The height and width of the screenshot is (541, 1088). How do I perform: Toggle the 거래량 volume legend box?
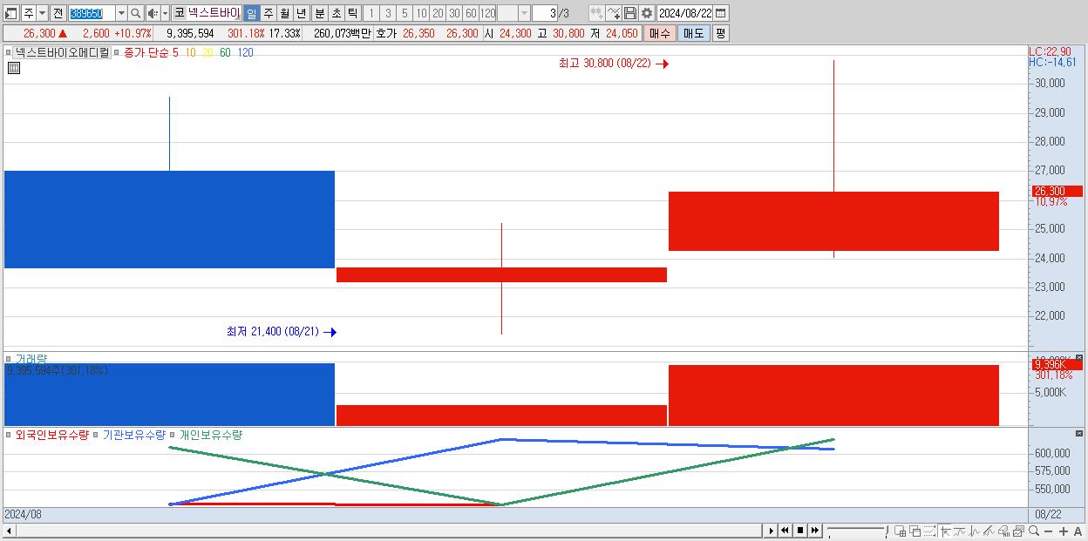click(10, 359)
